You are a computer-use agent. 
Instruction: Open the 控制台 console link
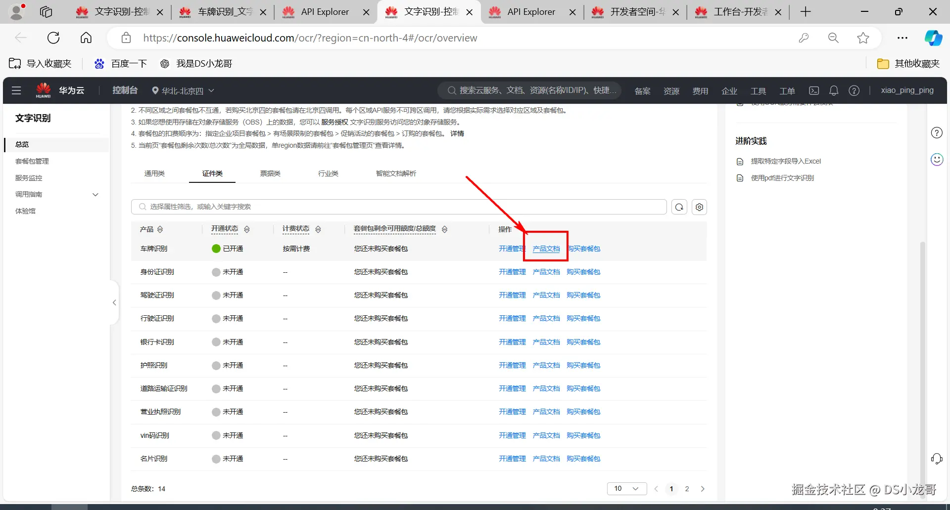coord(125,90)
